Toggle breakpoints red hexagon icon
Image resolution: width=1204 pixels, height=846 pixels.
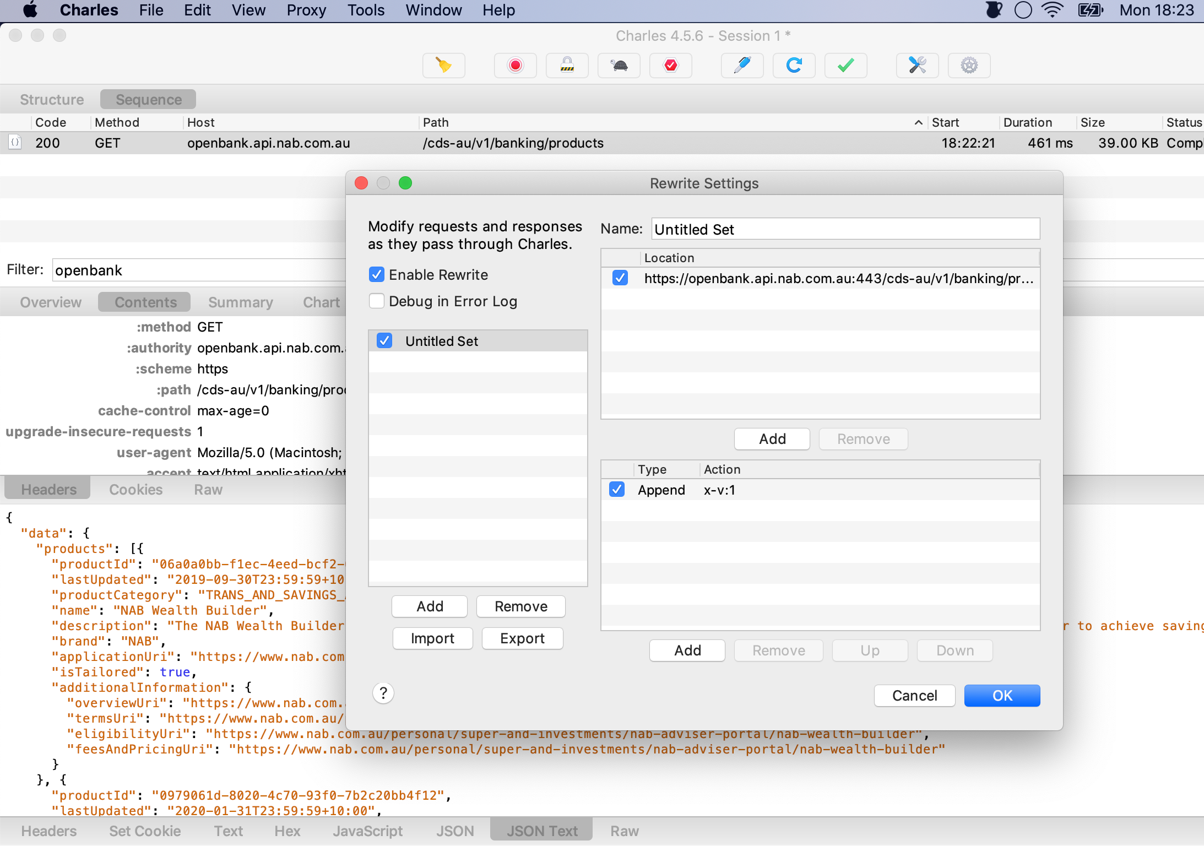[x=670, y=66]
